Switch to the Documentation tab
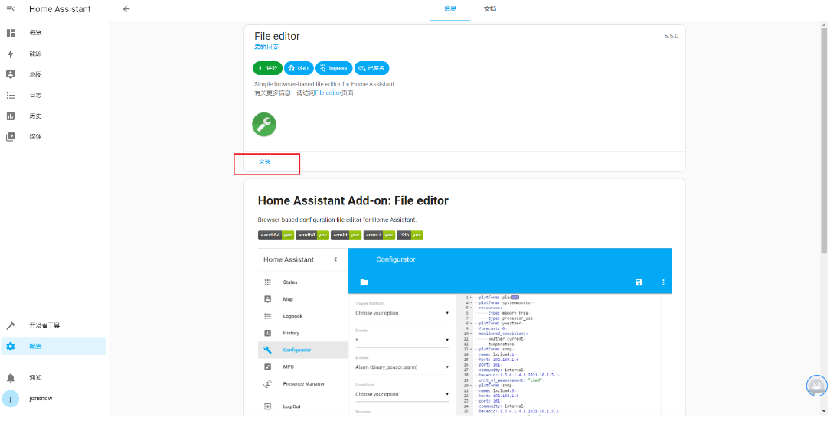This screenshot has width=830, height=427. pos(490,9)
